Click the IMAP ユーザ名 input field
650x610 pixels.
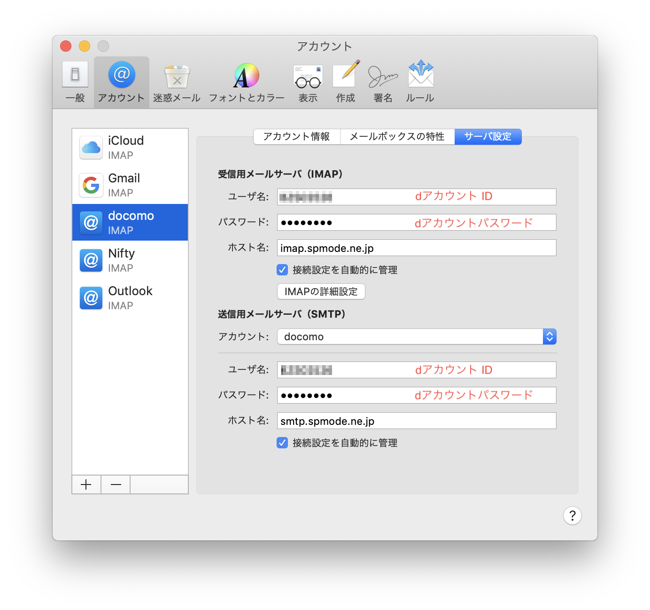(417, 197)
